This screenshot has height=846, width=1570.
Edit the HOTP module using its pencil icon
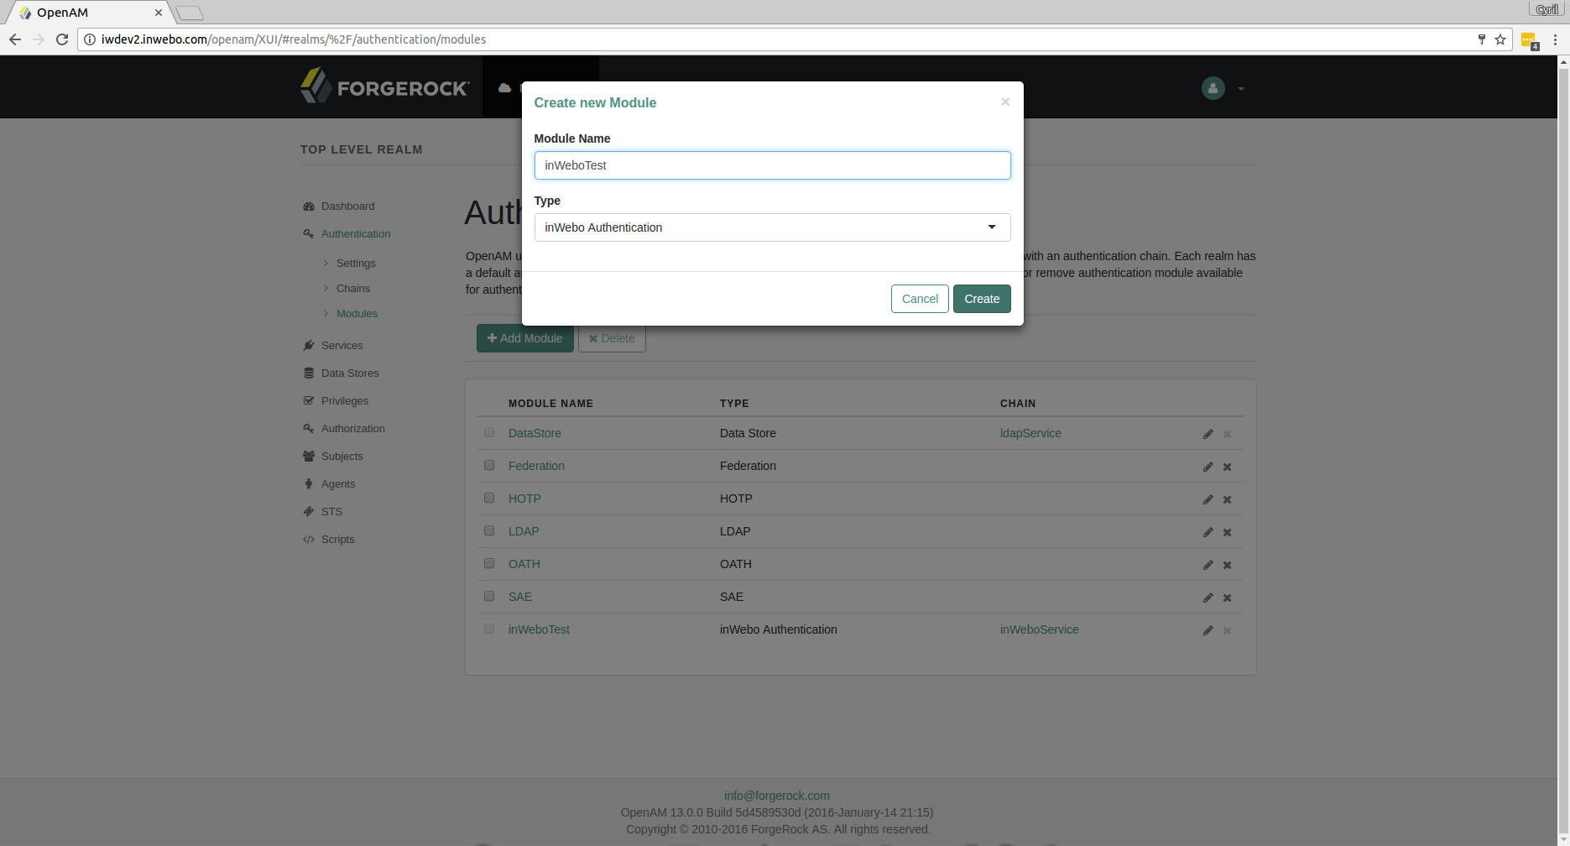tap(1207, 499)
